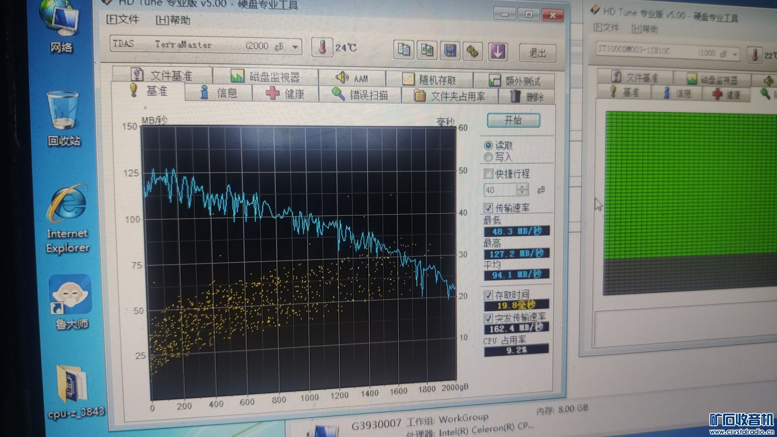The height and width of the screenshot is (437, 777).
Task: Expand the TDAS TerraMaster drive dropdown
Action: tap(295, 47)
